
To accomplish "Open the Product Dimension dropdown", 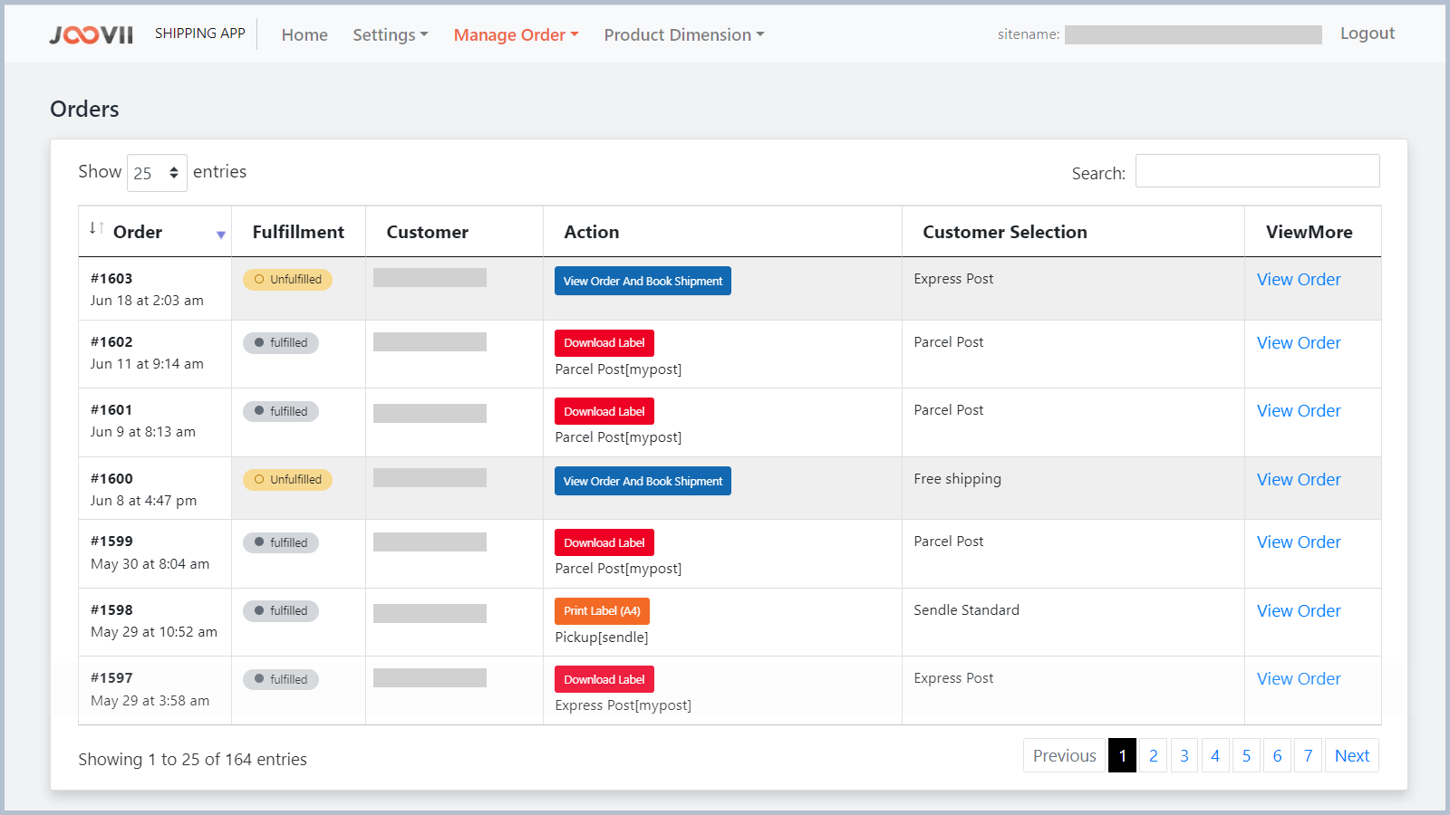I will [x=683, y=34].
